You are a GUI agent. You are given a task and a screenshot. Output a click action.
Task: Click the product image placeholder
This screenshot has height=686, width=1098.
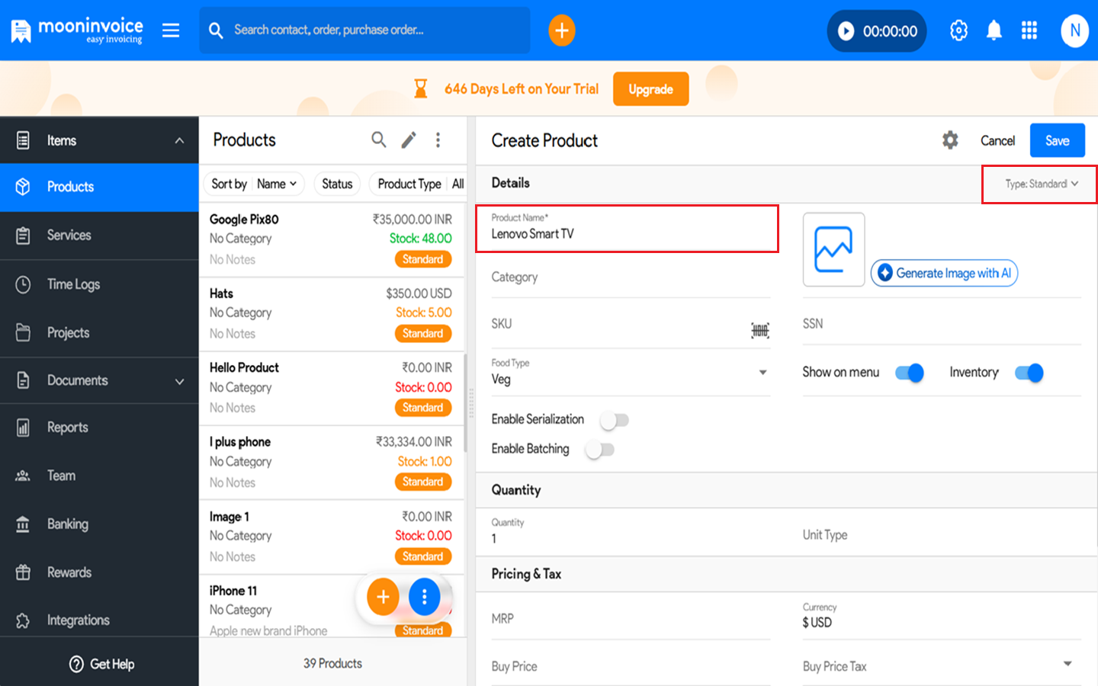point(833,249)
